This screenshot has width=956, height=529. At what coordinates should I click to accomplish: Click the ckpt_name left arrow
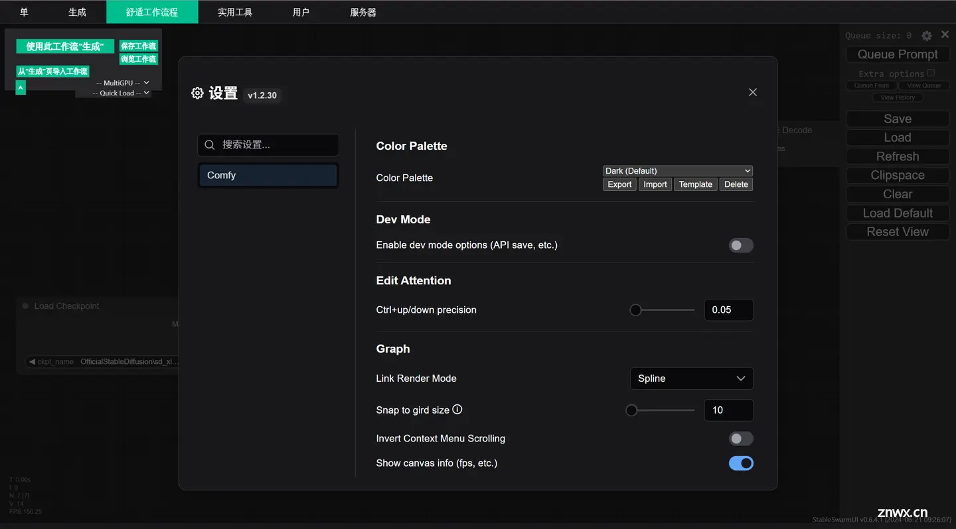pyautogui.click(x=31, y=362)
